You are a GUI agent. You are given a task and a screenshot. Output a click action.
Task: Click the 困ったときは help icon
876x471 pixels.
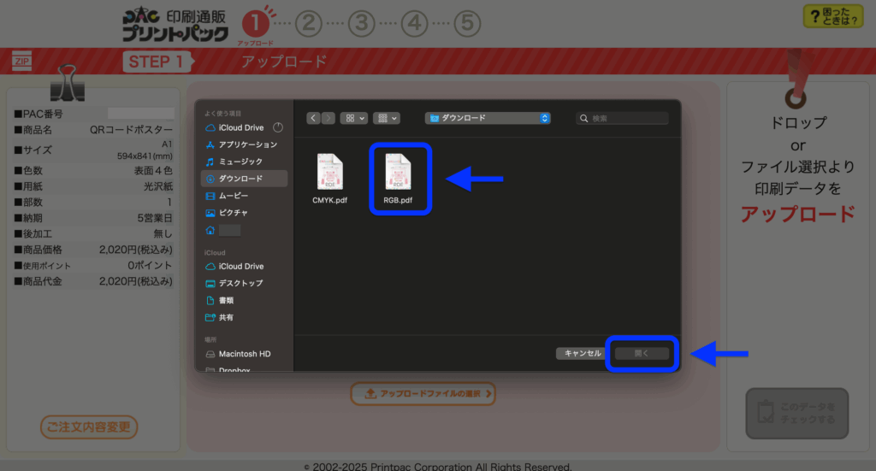[832, 15]
